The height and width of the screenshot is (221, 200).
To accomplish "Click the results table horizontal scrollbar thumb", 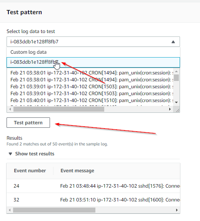I will click(54, 210).
